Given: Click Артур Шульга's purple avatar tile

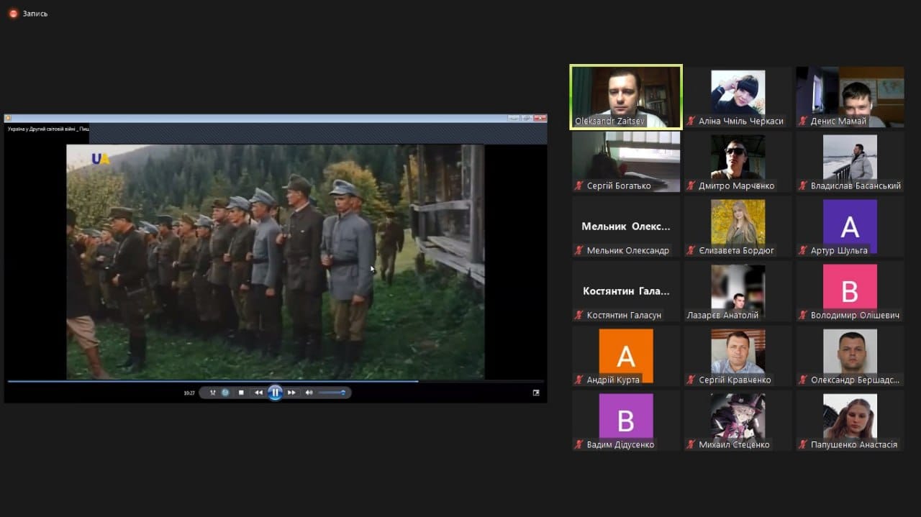Looking at the screenshot, I should click(850, 226).
